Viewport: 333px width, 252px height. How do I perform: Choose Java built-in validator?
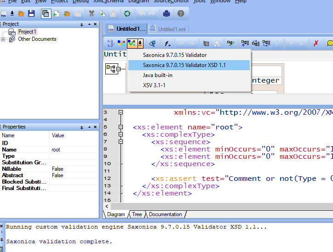point(157,75)
